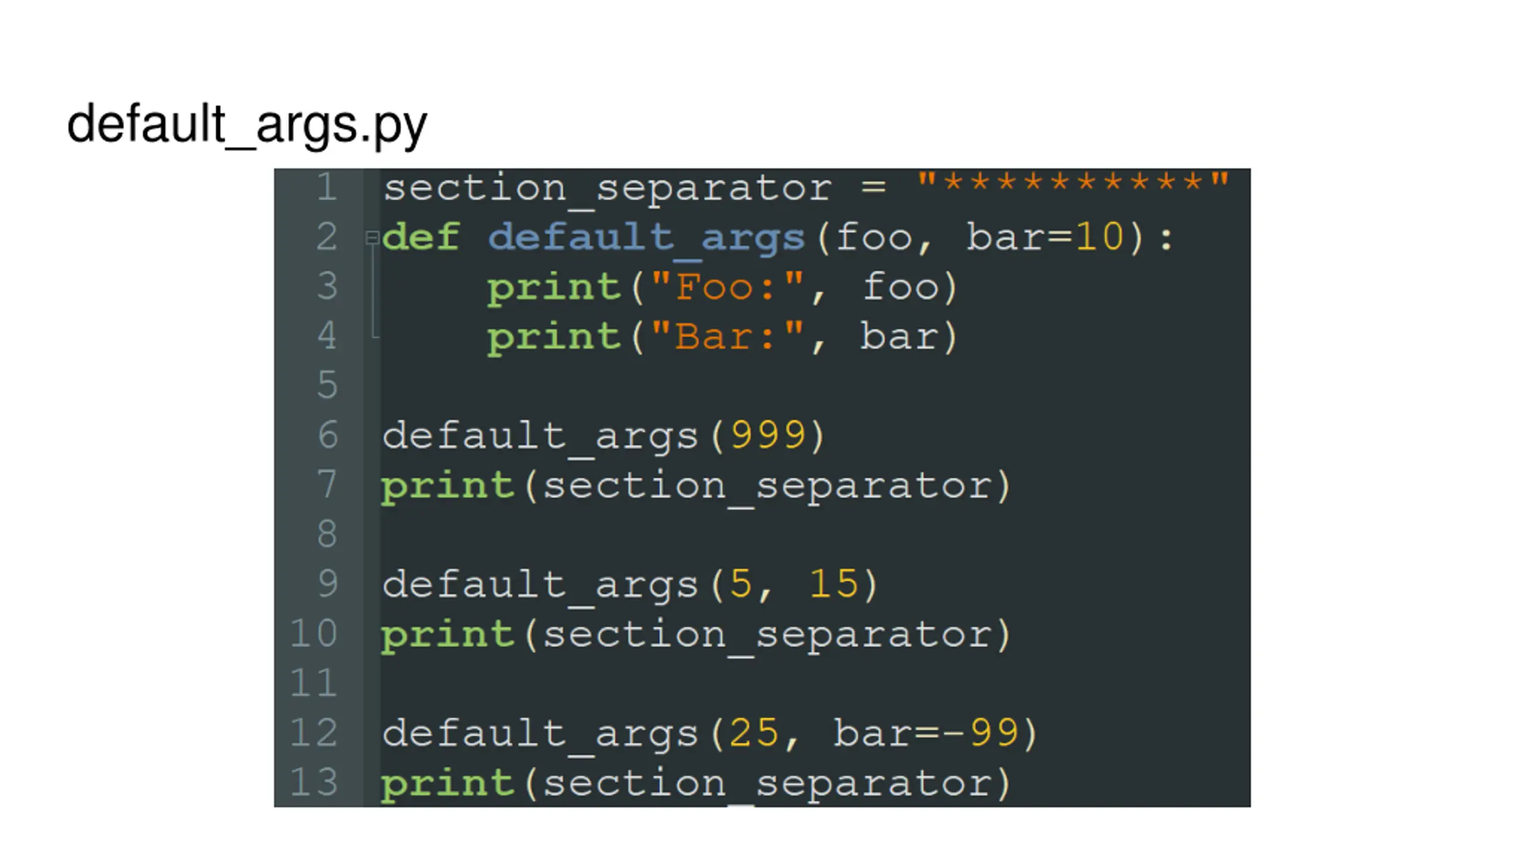
Task: Click line number 10 in gutter
Action: (x=314, y=633)
